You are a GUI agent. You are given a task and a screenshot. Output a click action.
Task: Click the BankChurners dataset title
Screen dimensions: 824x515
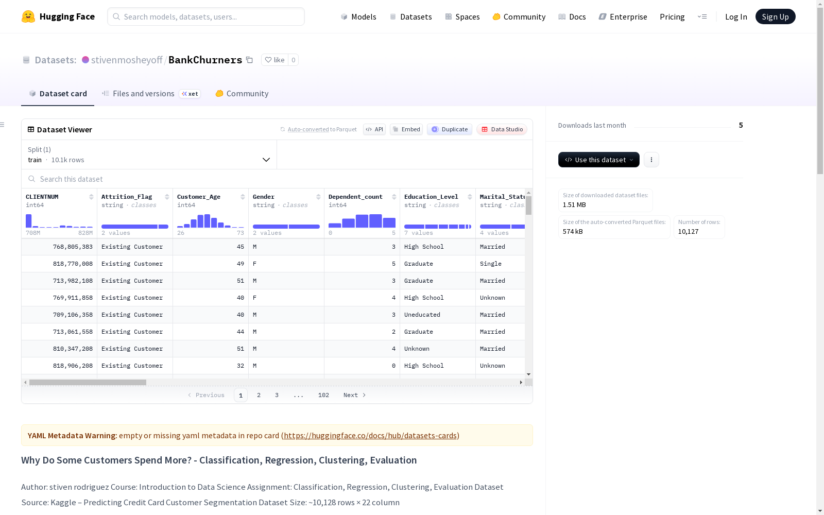click(x=205, y=60)
